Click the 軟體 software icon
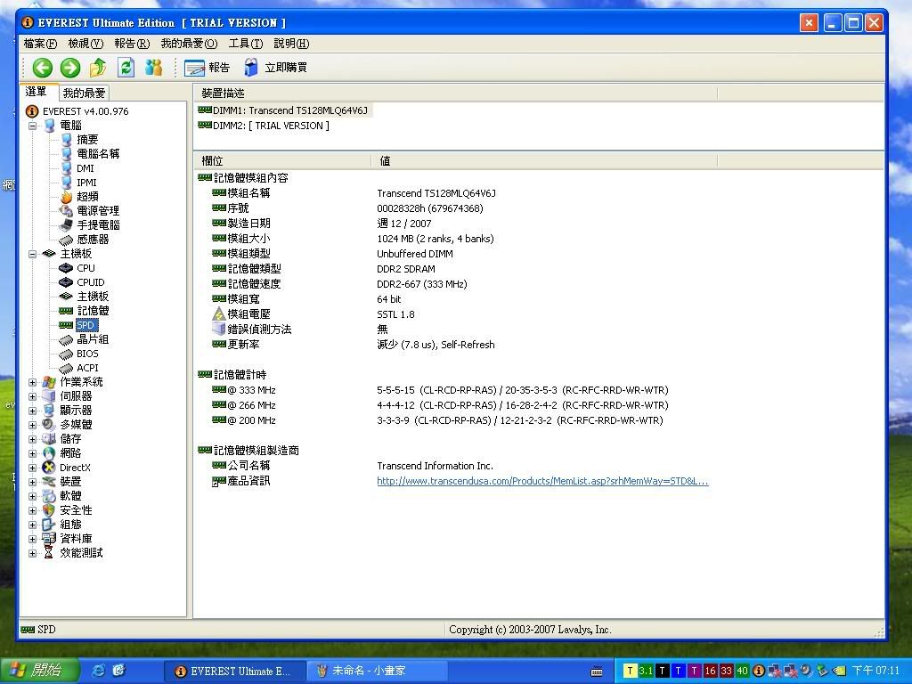912x684 pixels. 49,496
